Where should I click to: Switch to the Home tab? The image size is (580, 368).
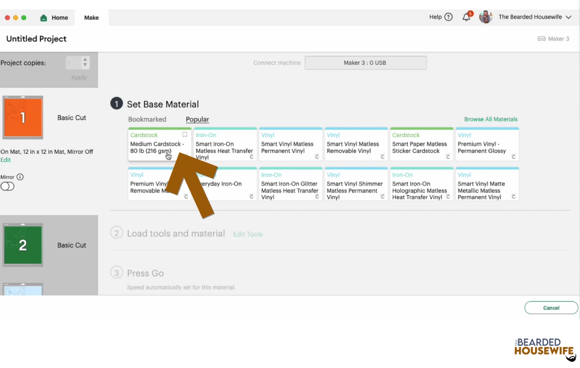pyautogui.click(x=54, y=18)
